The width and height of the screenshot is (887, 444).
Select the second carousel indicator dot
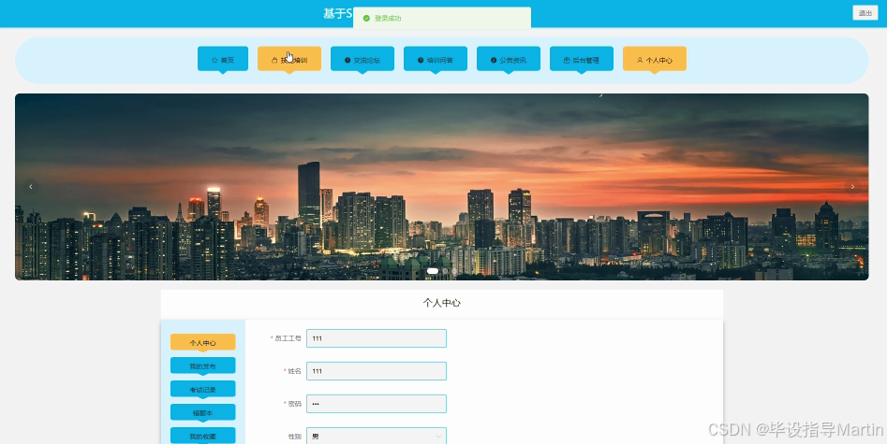445,271
